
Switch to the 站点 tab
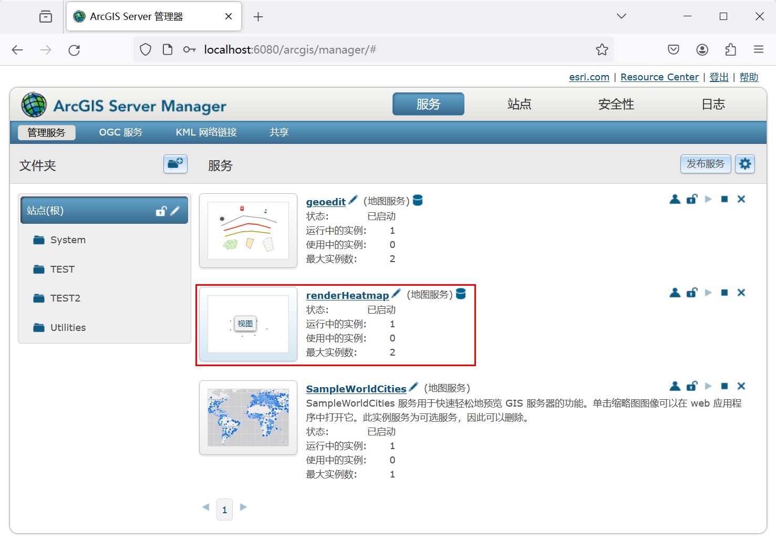(x=519, y=104)
